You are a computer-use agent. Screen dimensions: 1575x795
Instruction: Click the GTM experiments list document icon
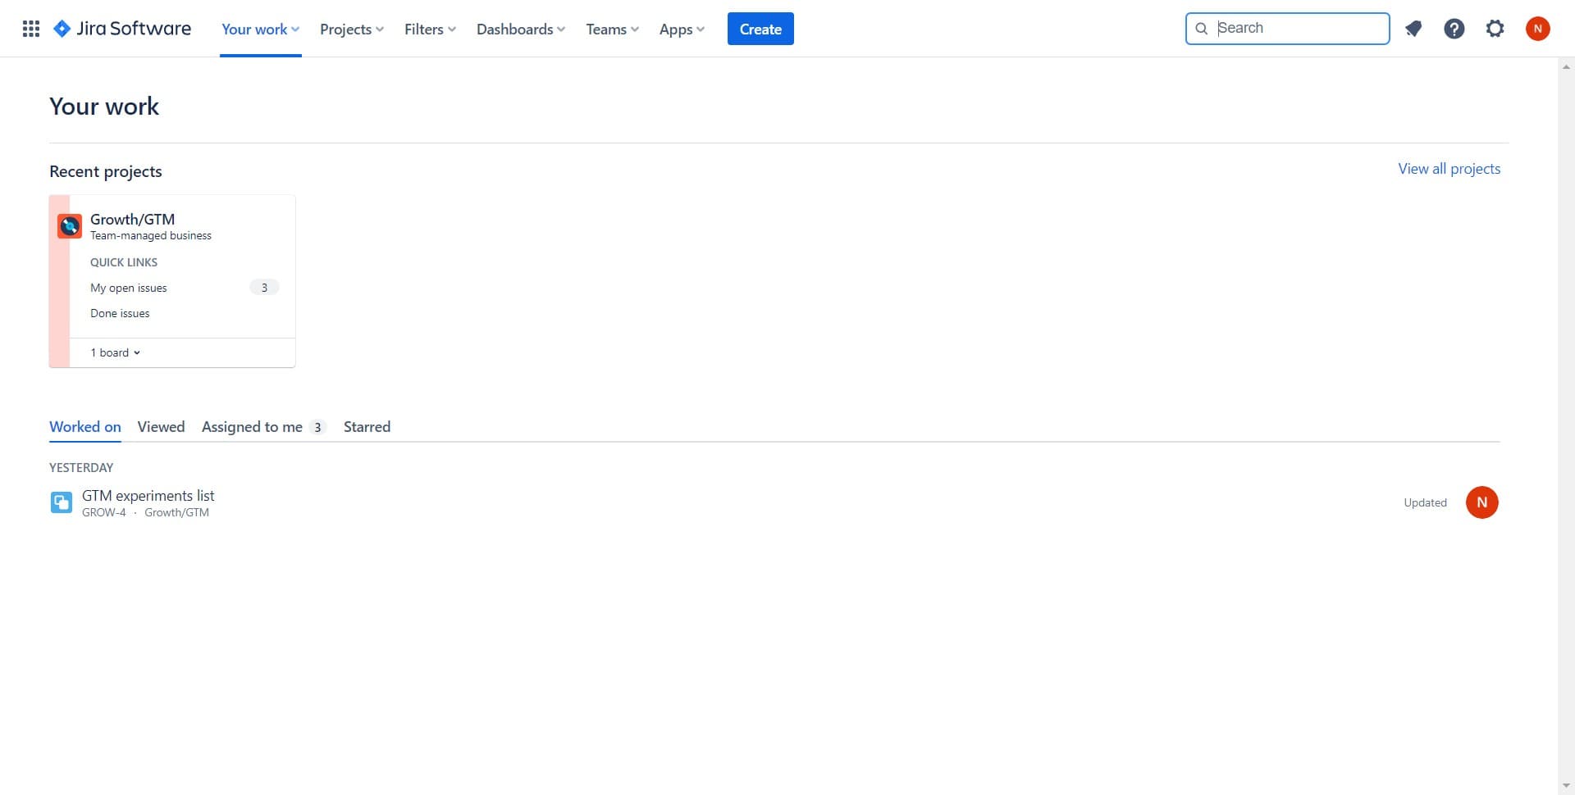(61, 502)
